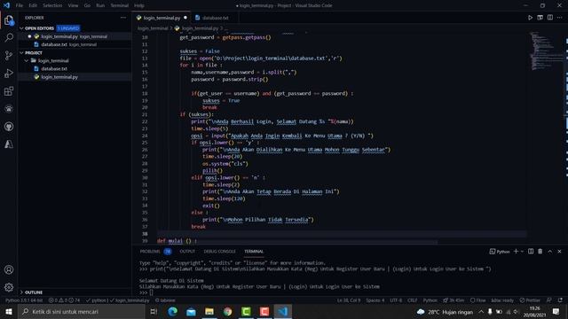Click the Windows Start button
The image size is (568, 319).
click(x=9, y=311)
